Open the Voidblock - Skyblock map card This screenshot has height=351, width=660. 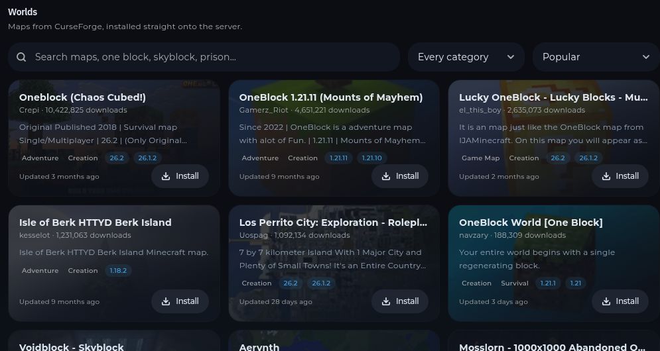(x=114, y=341)
